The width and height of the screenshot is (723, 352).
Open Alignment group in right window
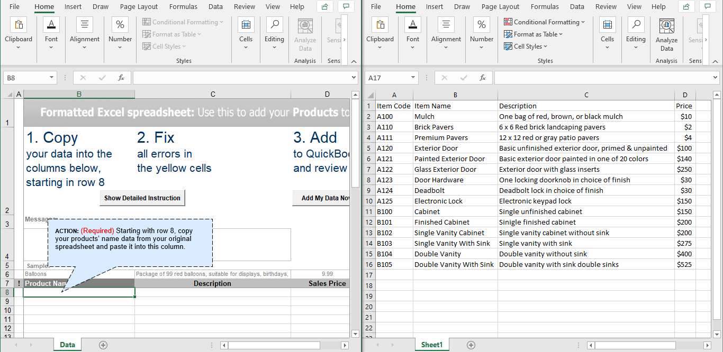[x=446, y=34]
